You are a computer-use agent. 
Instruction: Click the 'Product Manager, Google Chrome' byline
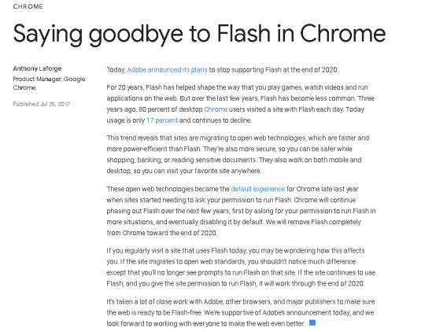(49, 83)
